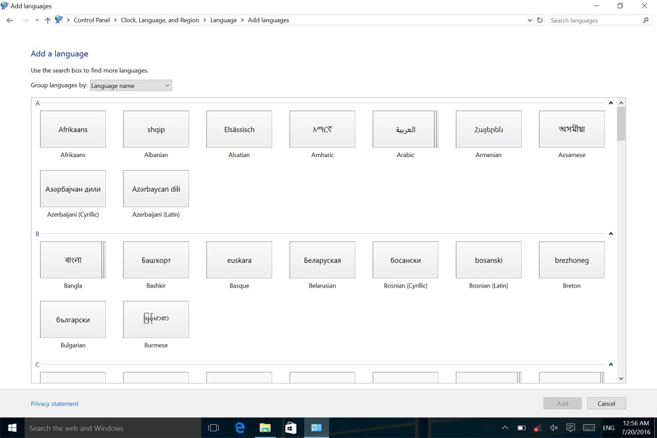The width and height of the screenshot is (657, 438).
Task: Click the Search languages field
Action: (595, 20)
